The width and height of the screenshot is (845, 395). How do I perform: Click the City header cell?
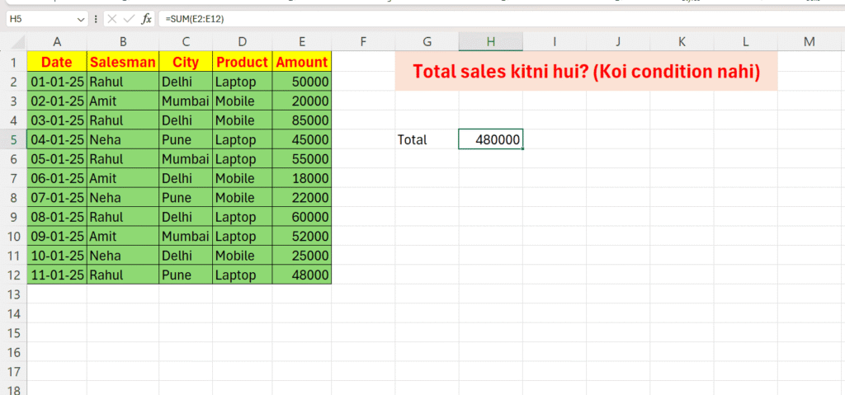(x=186, y=62)
